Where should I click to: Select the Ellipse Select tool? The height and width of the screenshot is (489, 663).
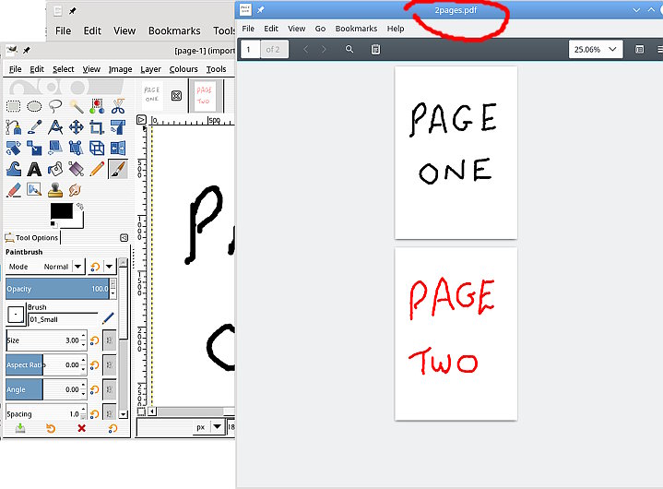pyautogui.click(x=34, y=106)
